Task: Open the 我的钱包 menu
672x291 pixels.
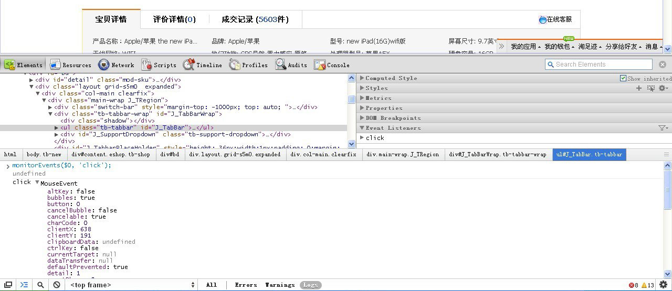Action: click(x=559, y=47)
